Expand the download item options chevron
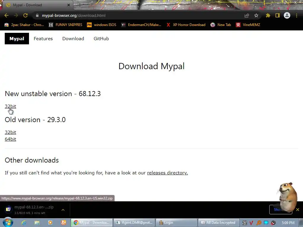This screenshot has height=227, width=303. (x=63, y=210)
